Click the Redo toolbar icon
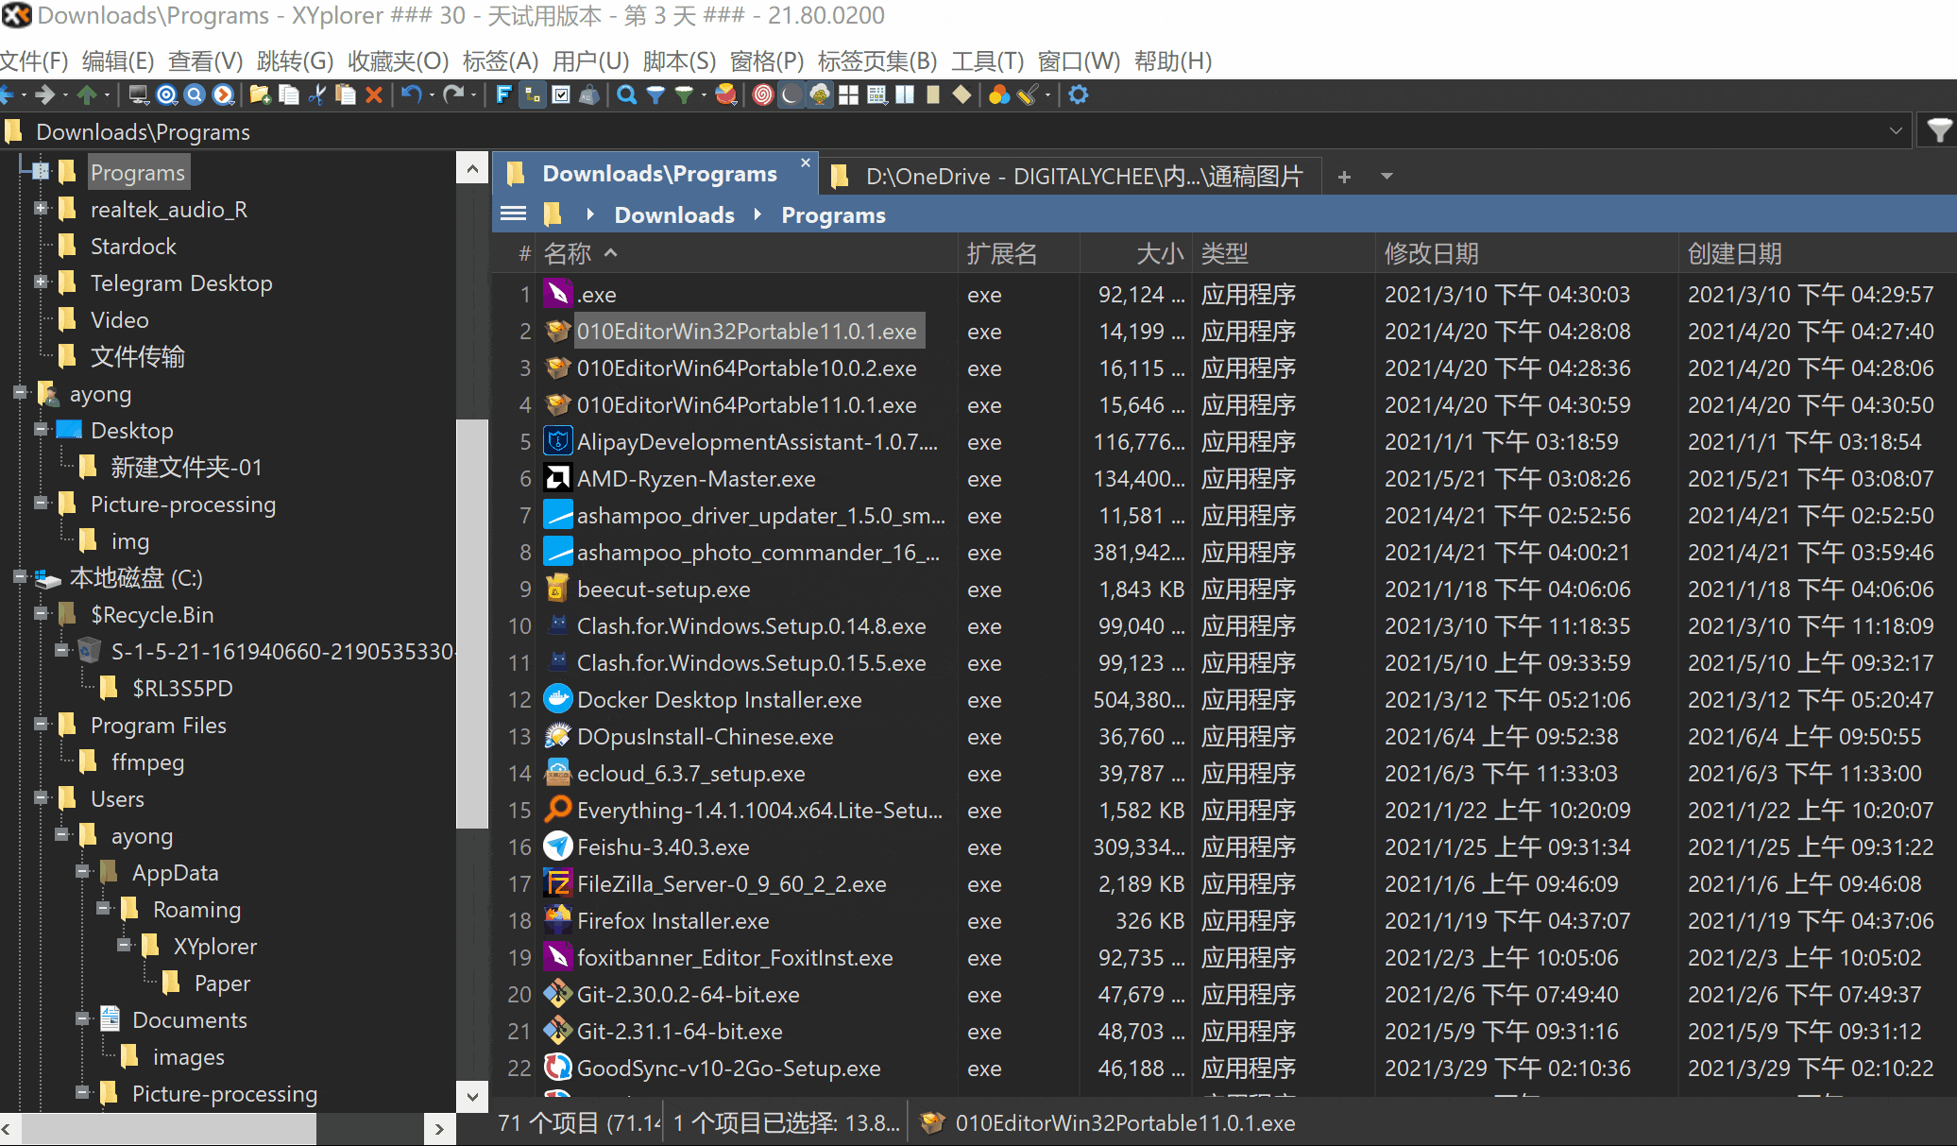The image size is (1957, 1146). click(454, 94)
